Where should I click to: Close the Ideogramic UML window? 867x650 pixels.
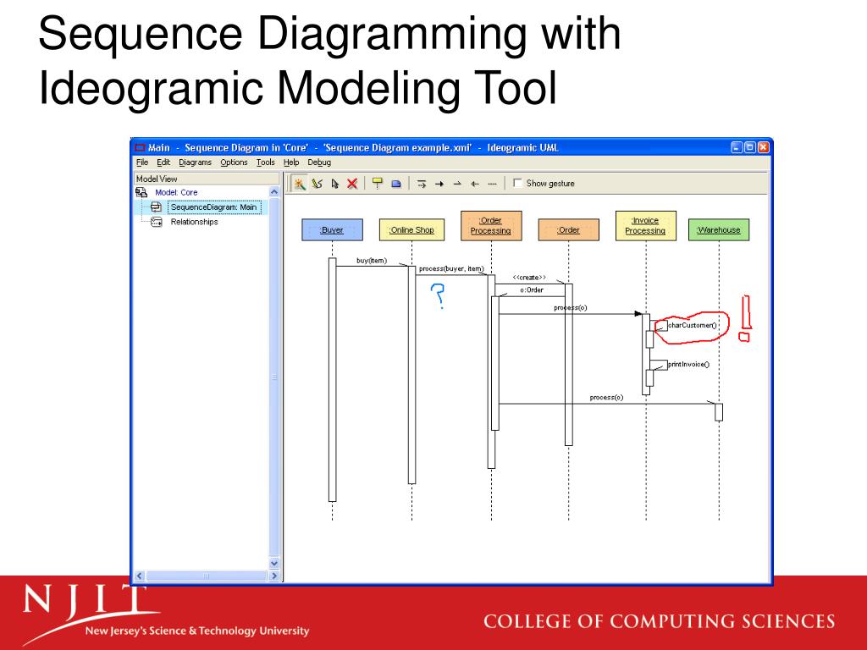pos(763,147)
